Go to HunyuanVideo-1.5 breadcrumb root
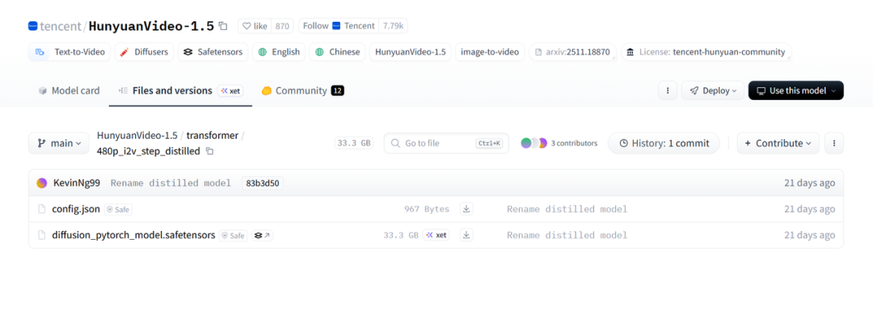 click(137, 135)
